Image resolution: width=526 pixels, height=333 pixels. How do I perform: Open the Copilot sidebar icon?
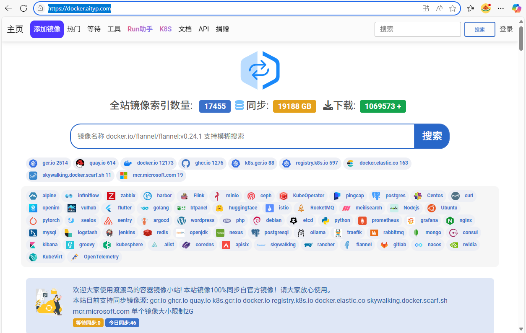517,8
